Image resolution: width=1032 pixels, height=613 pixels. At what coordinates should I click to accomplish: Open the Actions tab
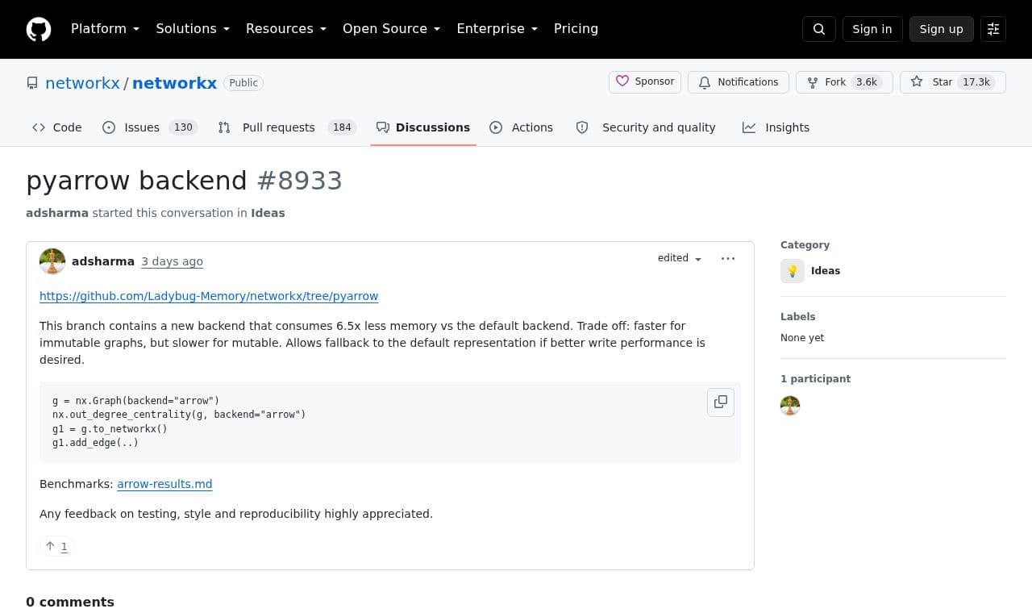click(521, 127)
